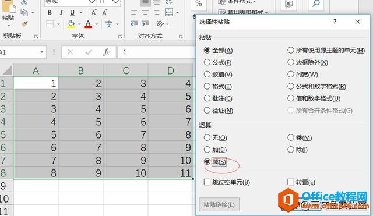Click the Paste (粘贴) clipboard icon

pos(9,6)
